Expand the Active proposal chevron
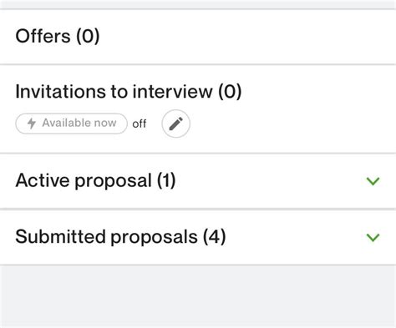This screenshot has height=328, width=396. 373,181
